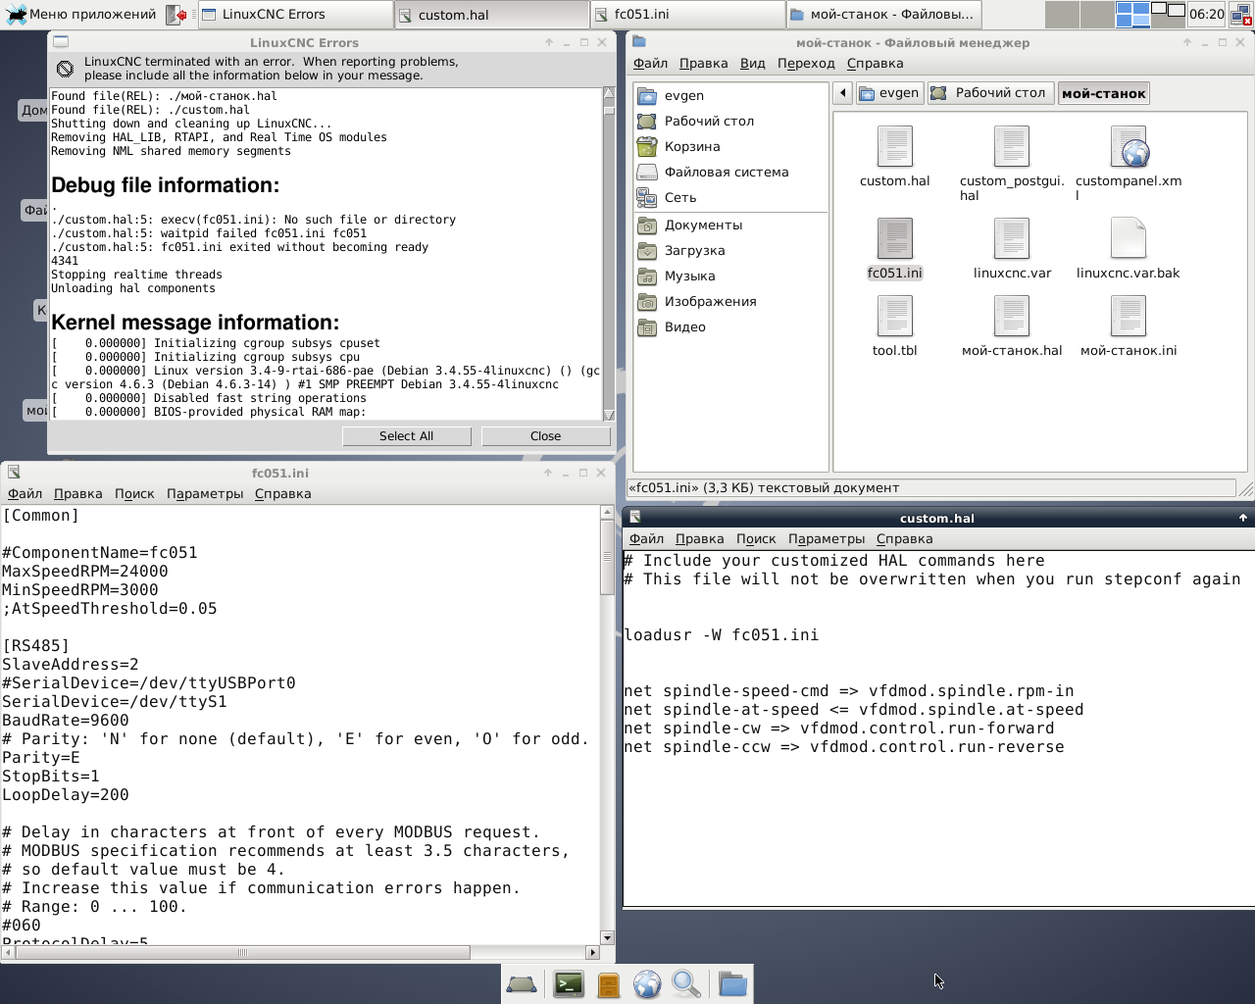Click the мой-станок path bar button
1255x1004 pixels.
pos(1103,93)
